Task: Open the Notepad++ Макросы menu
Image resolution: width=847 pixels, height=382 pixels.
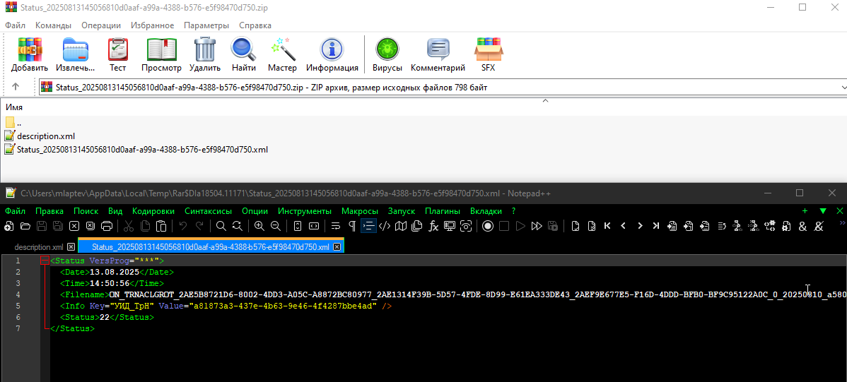Action: tap(360, 211)
